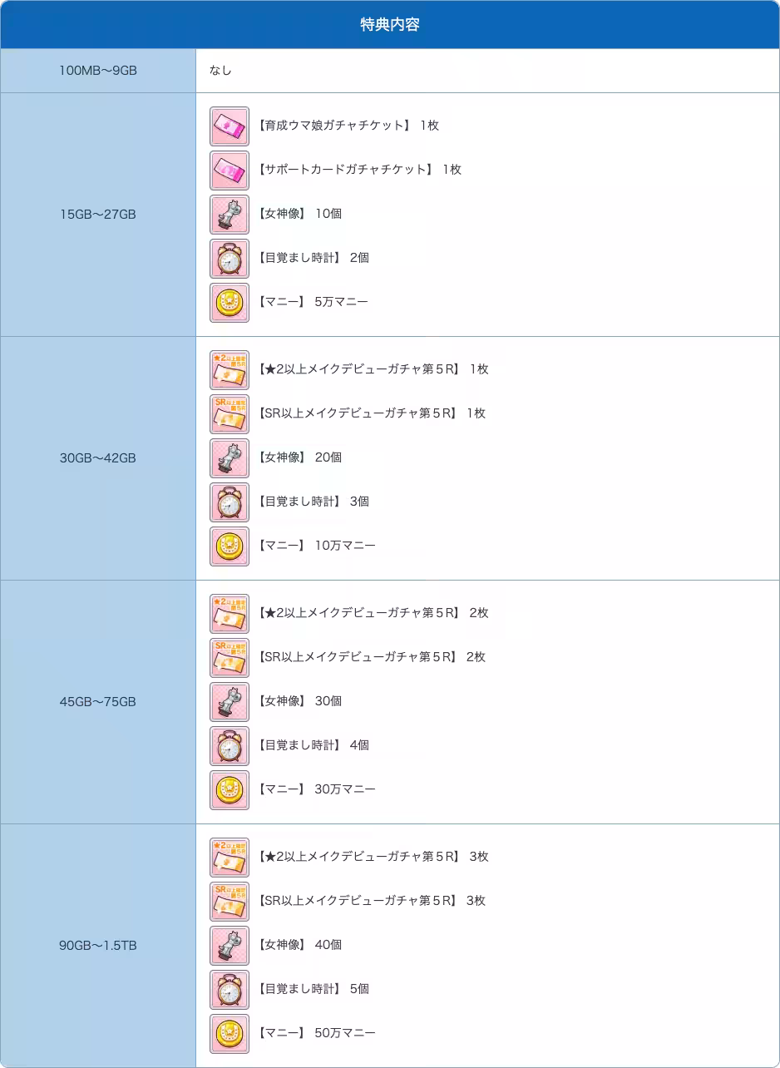780x1068 pixels.
Task: Click the coin icon beside 10万マニー
Action: (x=229, y=546)
